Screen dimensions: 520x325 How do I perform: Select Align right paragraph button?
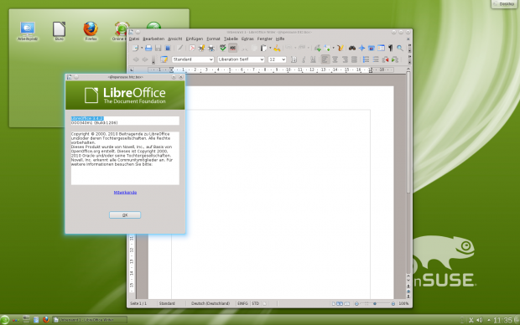345,59
